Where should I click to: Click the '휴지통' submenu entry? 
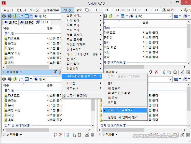[x=112, y=103]
